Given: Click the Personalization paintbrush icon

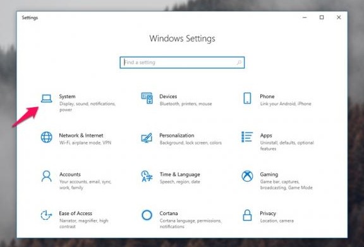Looking at the screenshot, I should 147,137.
